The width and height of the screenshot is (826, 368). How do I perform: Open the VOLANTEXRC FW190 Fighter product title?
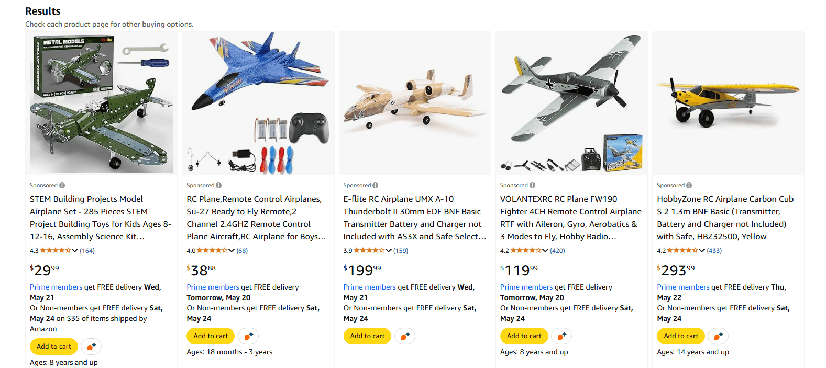click(570, 217)
